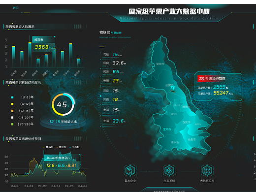This screenshot has height=192, width=256.
Task: Click the 04-03 date axis label
Action: click(42, 186)
